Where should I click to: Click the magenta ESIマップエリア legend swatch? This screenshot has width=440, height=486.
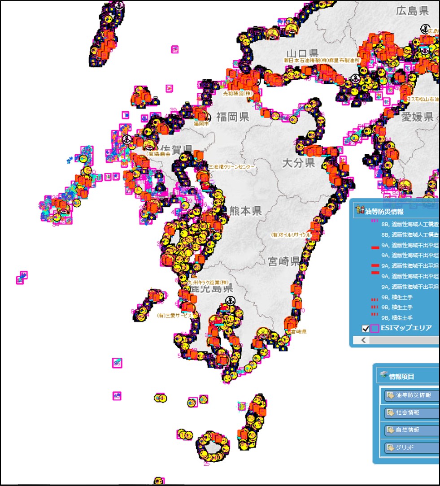375,329
